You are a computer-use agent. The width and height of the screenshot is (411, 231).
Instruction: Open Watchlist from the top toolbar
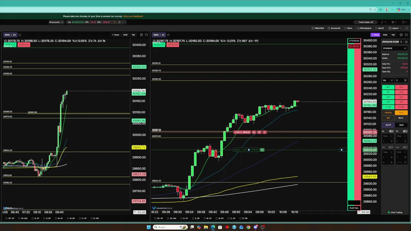[318, 28]
